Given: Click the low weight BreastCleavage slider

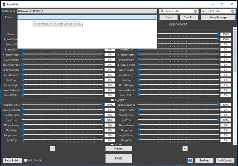Looking at the screenshot, I should [63, 64].
